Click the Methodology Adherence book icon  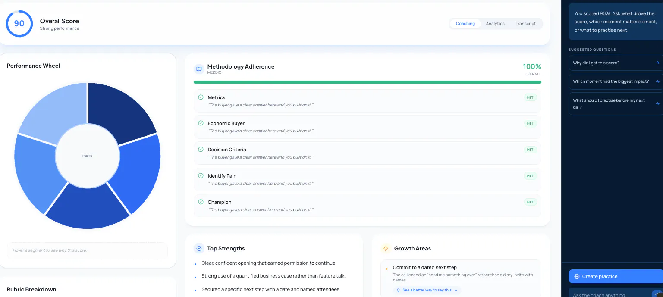[199, 69]
